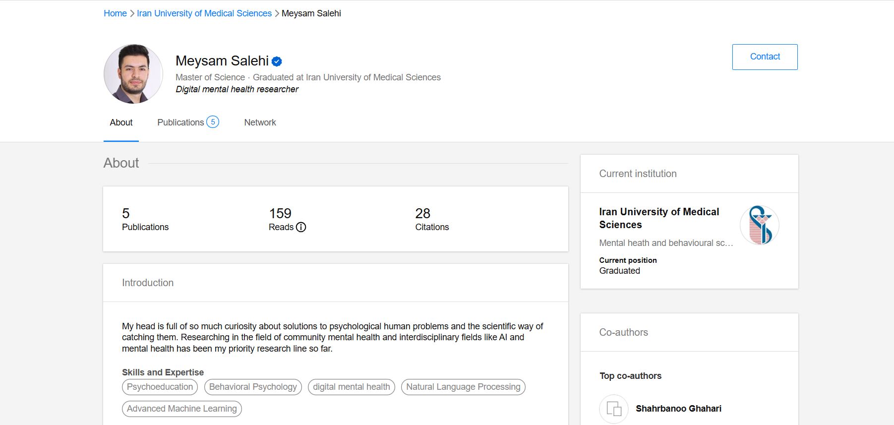Screen dimensions: 894x425
Task: Click the 'Master of Science · Graduated' subtitle line
Action: [x=308, y=77]
